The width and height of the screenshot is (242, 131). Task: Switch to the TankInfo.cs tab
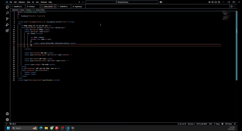pos(64,6)
